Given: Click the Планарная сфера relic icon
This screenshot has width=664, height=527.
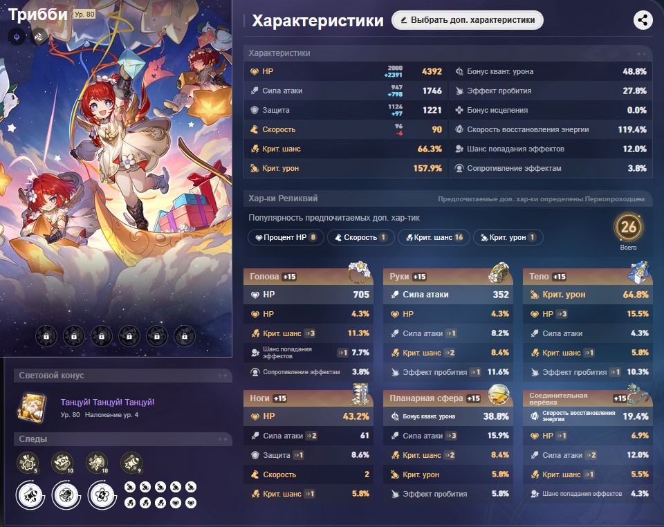Looking at the screenshot, I should click(499, 394).
